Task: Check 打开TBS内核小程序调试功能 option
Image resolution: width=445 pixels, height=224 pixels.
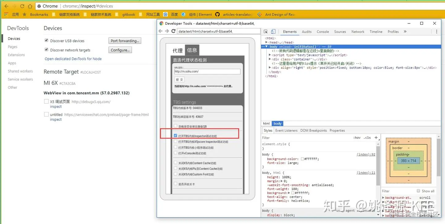Action: [x=176, y=147]
